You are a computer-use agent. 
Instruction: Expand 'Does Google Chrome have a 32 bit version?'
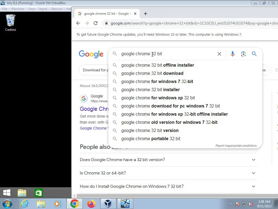point(168,160)
